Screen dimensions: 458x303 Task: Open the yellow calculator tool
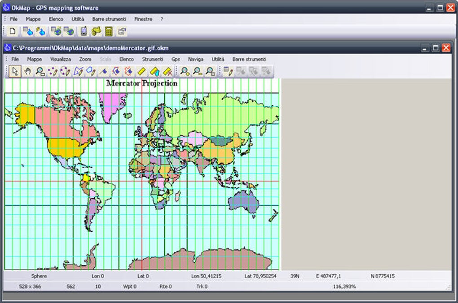click(109, 31)
